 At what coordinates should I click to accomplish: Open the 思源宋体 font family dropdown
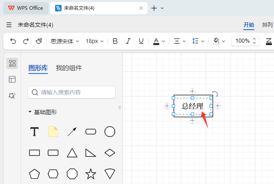65,41
